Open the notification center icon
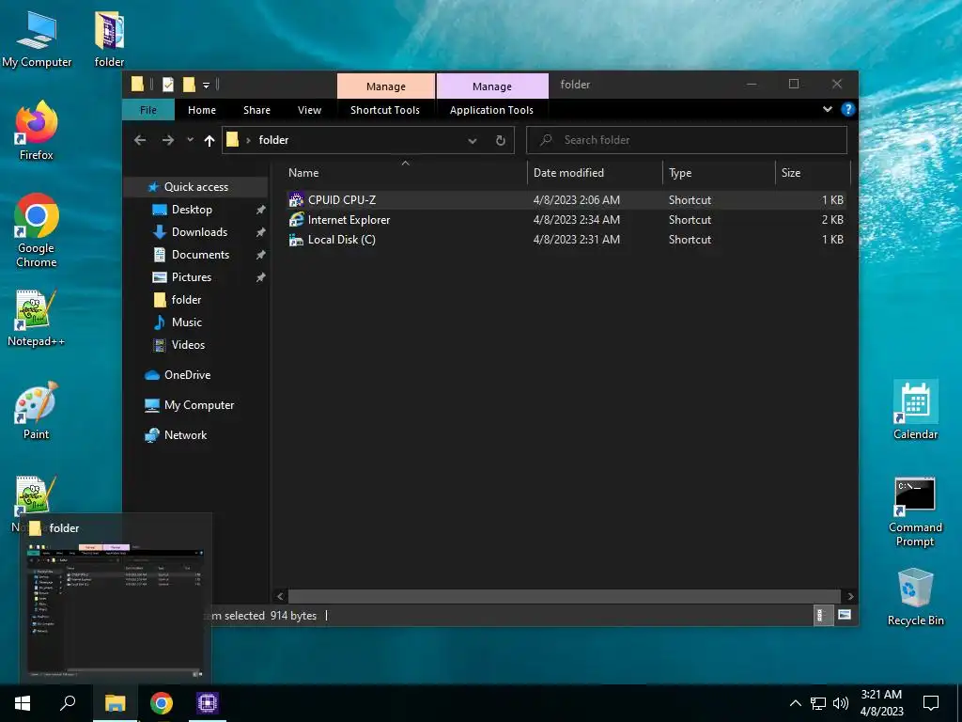Screen dimensions: 962x722 point(931,703)
